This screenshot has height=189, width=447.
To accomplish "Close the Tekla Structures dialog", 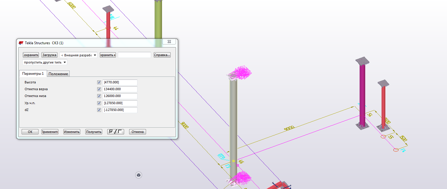I will (169, 42).
